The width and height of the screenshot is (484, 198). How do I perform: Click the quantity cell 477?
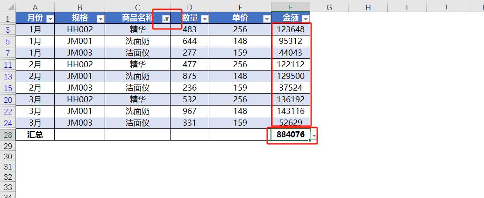click(x=190, y=65)
